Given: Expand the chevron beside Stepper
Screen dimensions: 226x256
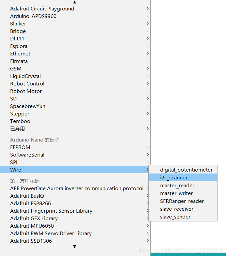Looking at the screenshot, I should [x=148, y=113].
